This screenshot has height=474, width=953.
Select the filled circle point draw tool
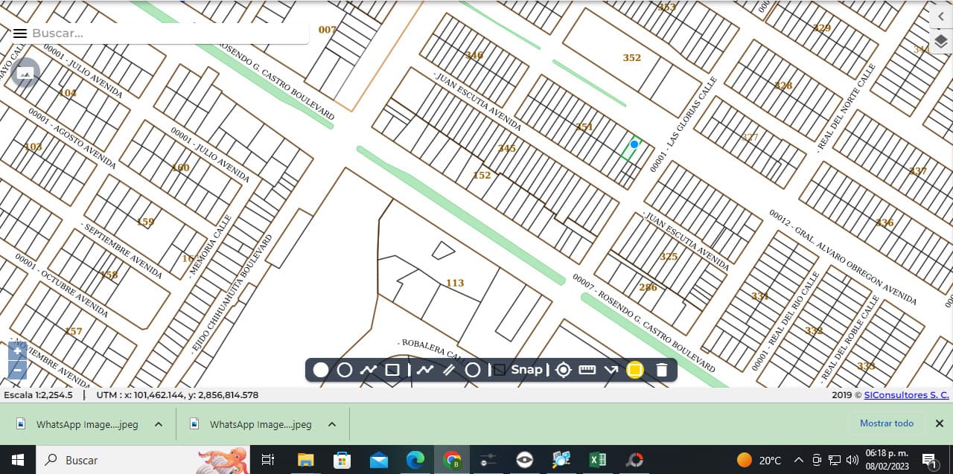click(x=321, y=370)
